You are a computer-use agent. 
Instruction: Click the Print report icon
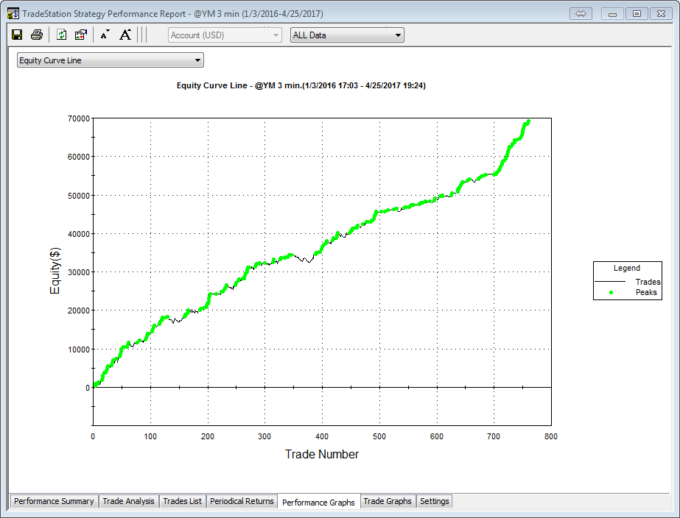(36, 35)
